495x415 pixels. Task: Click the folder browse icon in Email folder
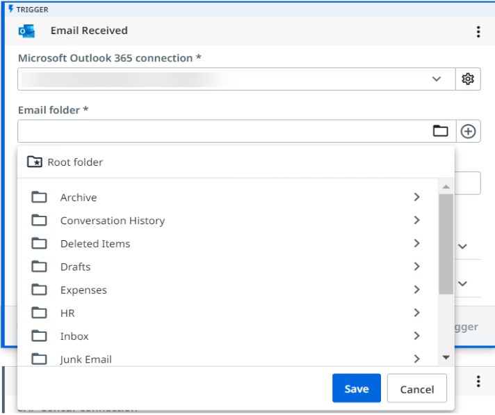[440, 131]
